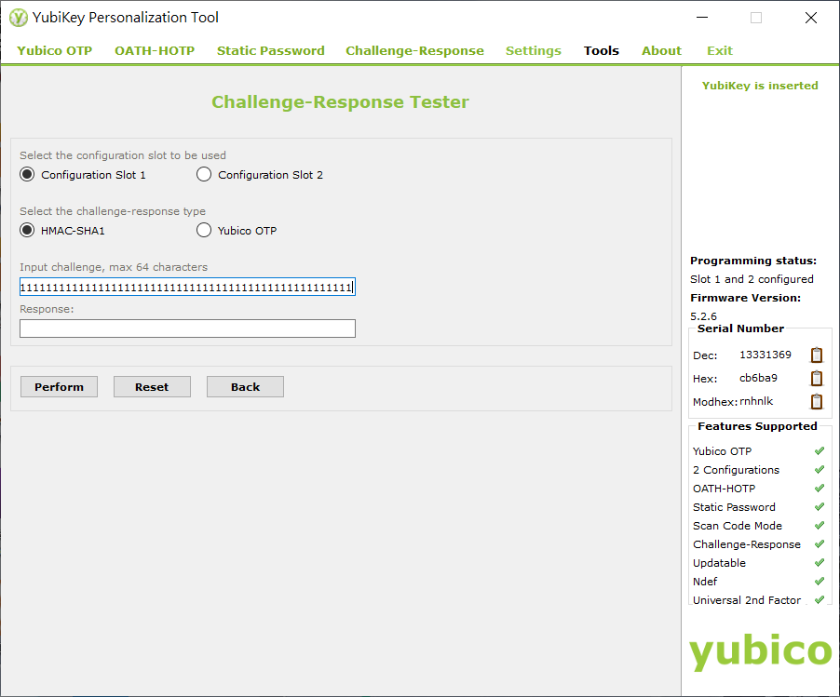The height and width of the screenshot is (697, 840).
Task: Click 'Ndef' feature label
Action: (x=704, y=582)
